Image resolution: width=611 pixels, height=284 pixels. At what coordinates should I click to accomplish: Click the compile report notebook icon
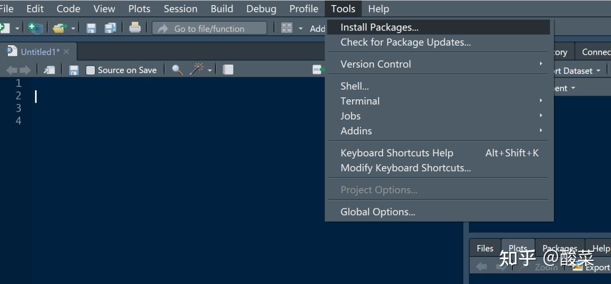(228, 70)
